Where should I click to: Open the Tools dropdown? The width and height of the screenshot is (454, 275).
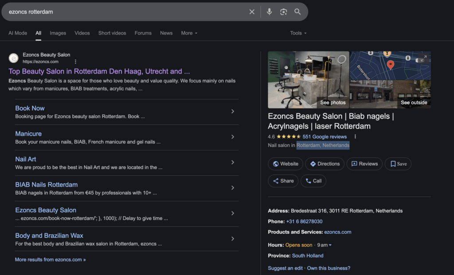coord(298,33)
